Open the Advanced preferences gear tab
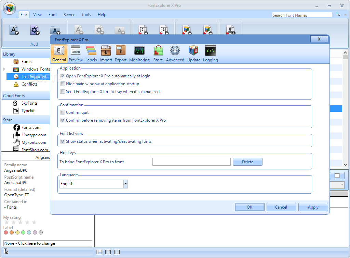The width and height of the screenshot is (350, 258). 175,54
